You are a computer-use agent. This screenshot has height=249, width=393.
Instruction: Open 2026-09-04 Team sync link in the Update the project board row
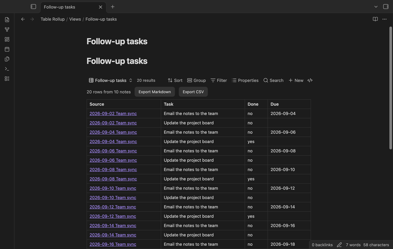(113, 142)
